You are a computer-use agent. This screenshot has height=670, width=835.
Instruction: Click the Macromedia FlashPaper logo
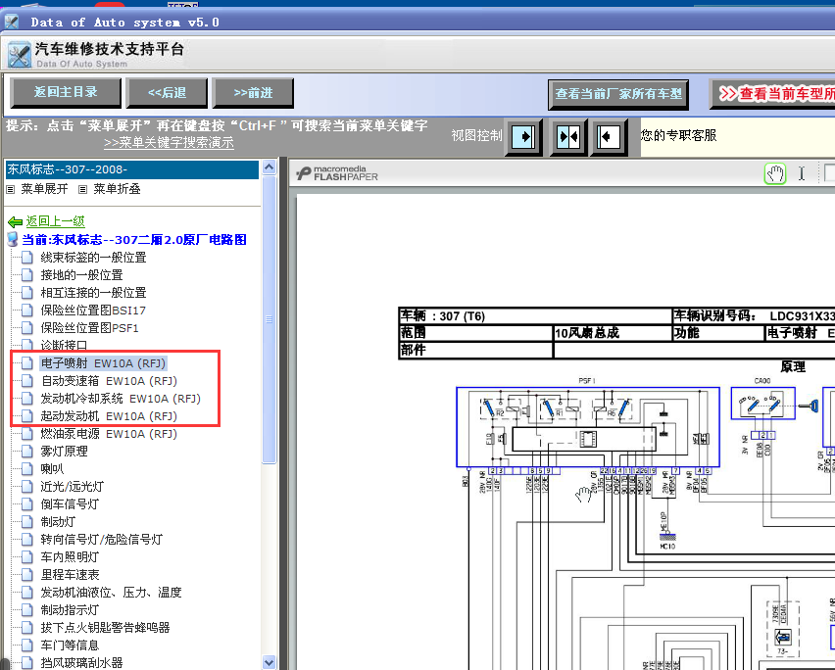pyautogui.click(x=337, y=173)
